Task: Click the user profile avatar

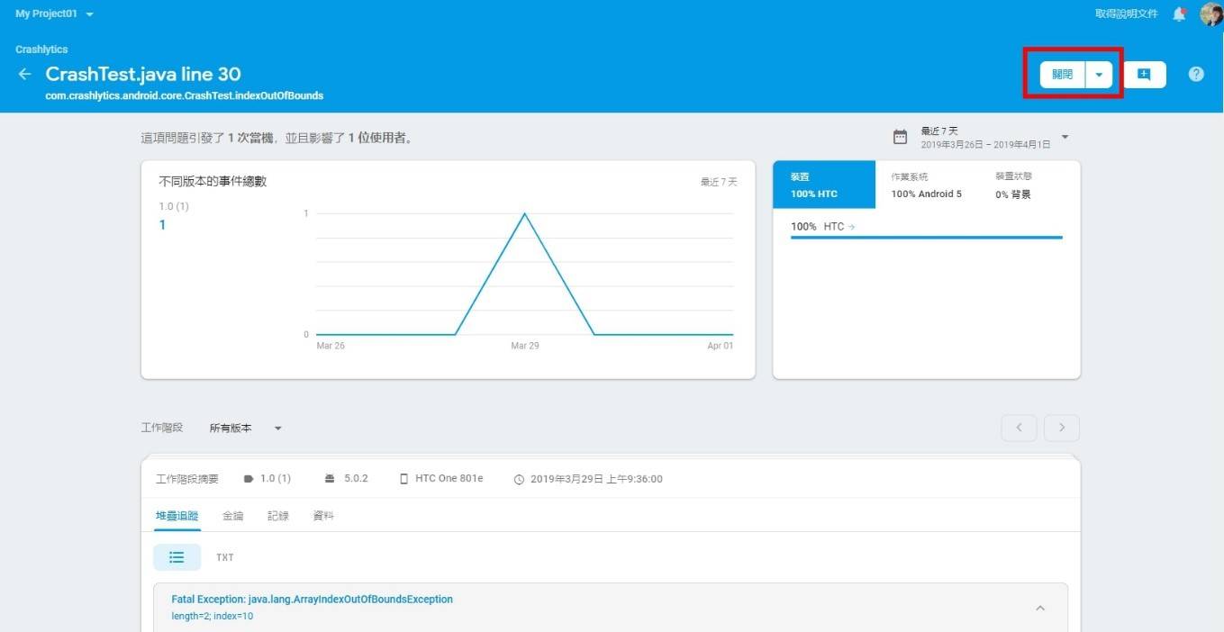Action: [x=1210, y=14]
